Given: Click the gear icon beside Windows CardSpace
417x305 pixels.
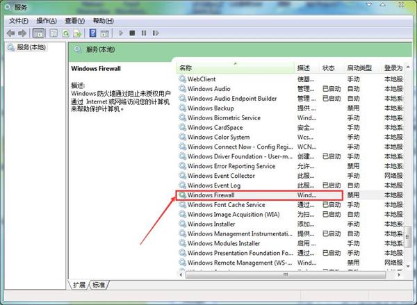Looking at the screenshot, I should pyautogui.click(x=182, y=127).
